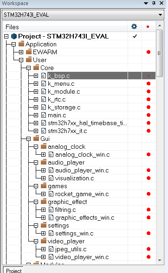Viewport: 168px width, 273px height.
Task: Click the Gui folder icon
Action: click(36, 139)
